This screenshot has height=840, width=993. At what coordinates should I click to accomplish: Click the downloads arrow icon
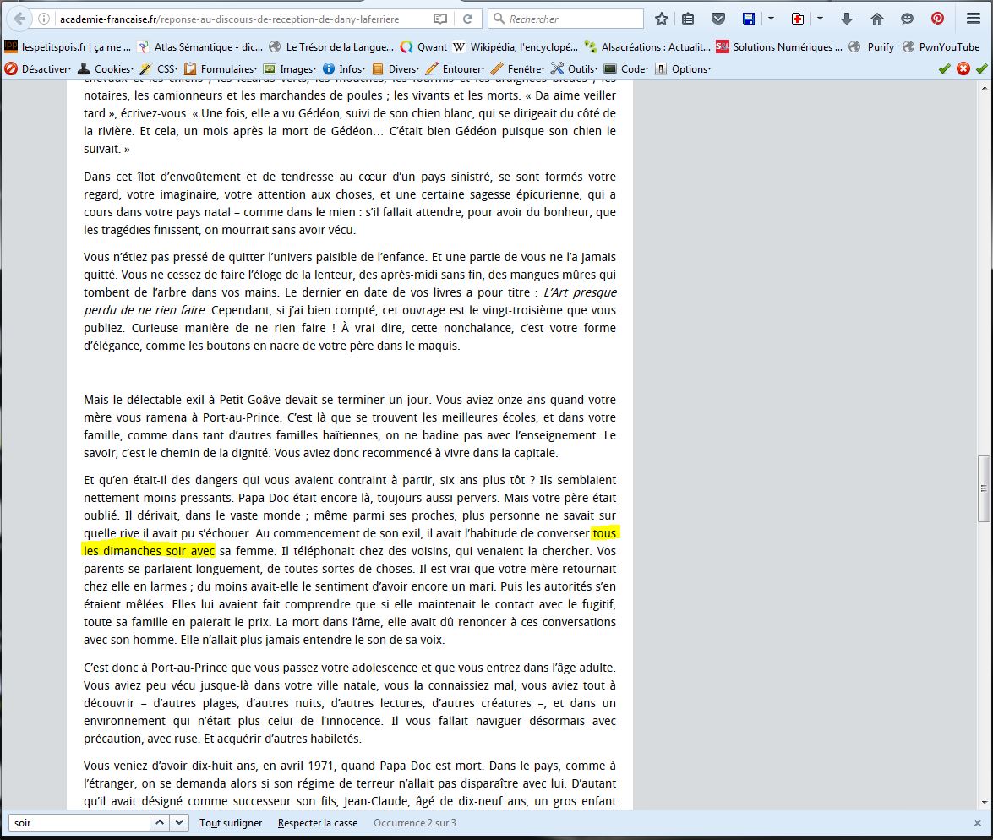click(x=847, y=19)
